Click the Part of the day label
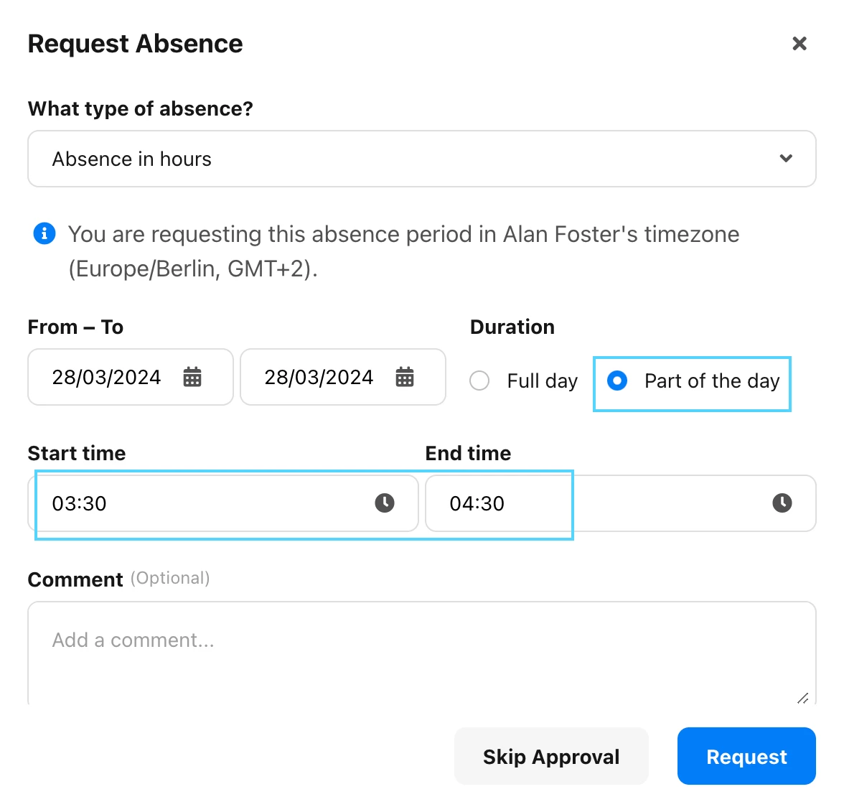Viewport: 844px width, 807px height. 712,381
